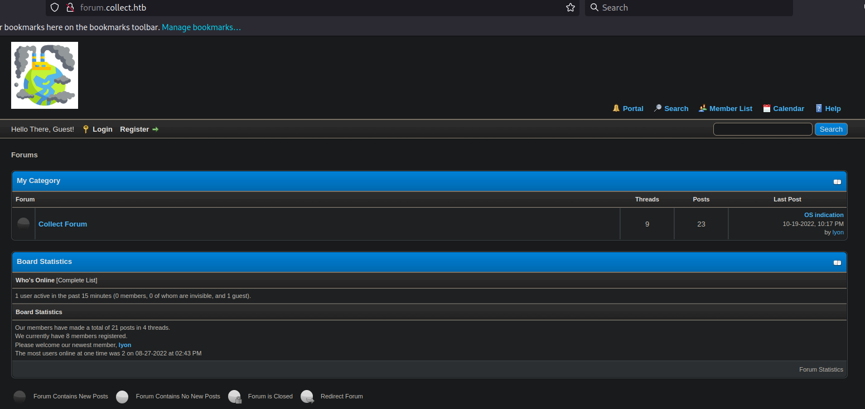Click the key icon next to Login
Image resolution: width=865 pixels, height=409 pixels.
point(85,129)
